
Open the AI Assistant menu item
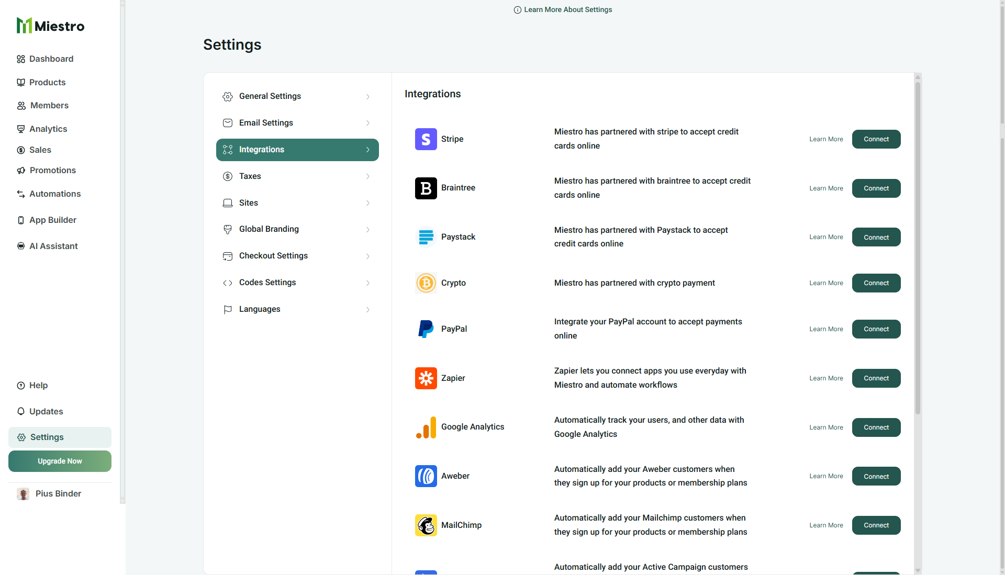[x=53, y=246]
